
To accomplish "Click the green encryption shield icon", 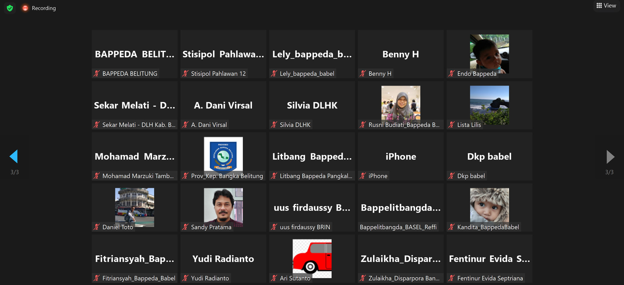I will tap(10, 8).
